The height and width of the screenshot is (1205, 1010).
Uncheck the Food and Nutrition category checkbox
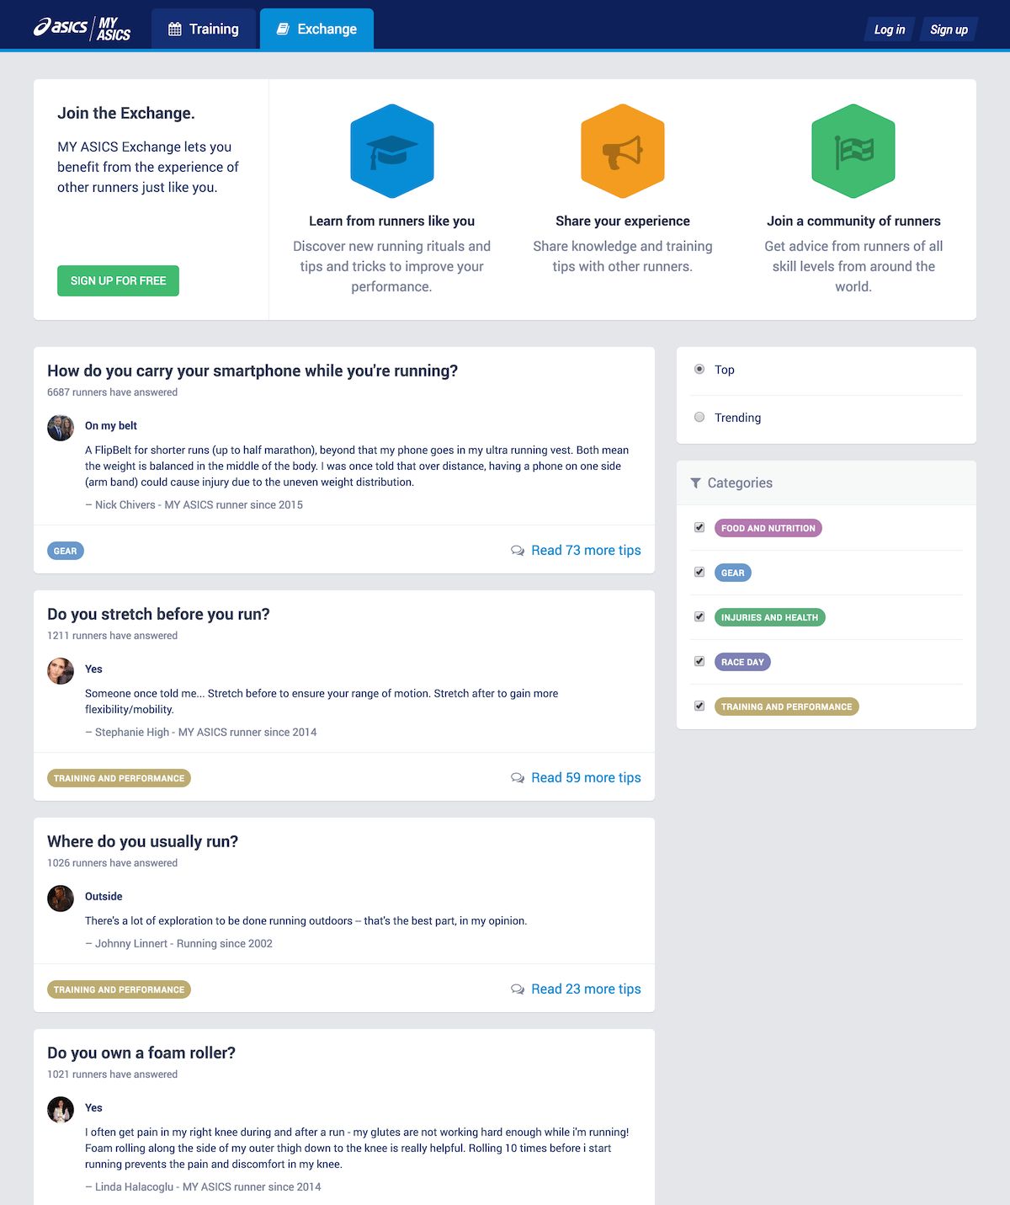[x=699, y=527]
